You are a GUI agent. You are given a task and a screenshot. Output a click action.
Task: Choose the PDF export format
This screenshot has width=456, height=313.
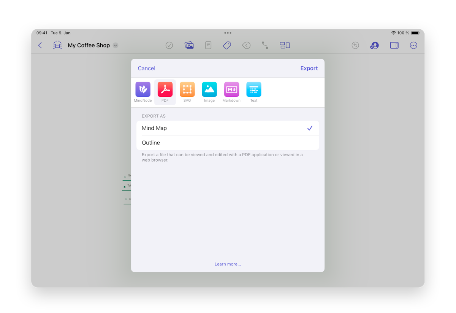point(165,92)
